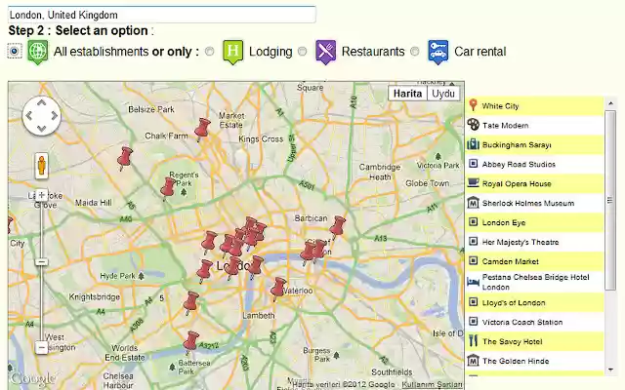Open London Eye in the places list
Screen dimensions: 625x390
pos(504,223)
